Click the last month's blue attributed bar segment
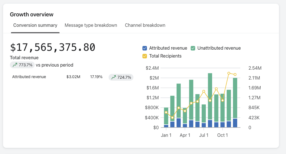This screenshot has height=154, width=286. point(235,123)
